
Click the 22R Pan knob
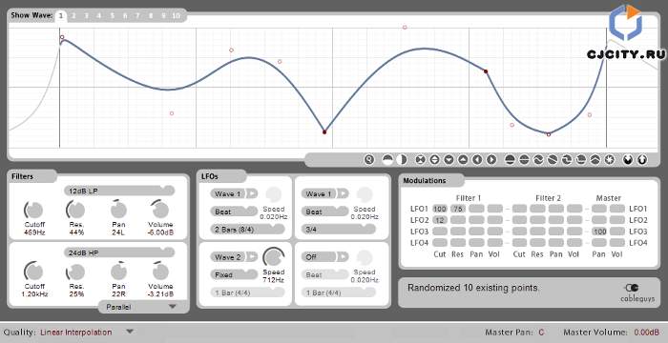pyautogui.click(x=118, y=272)
